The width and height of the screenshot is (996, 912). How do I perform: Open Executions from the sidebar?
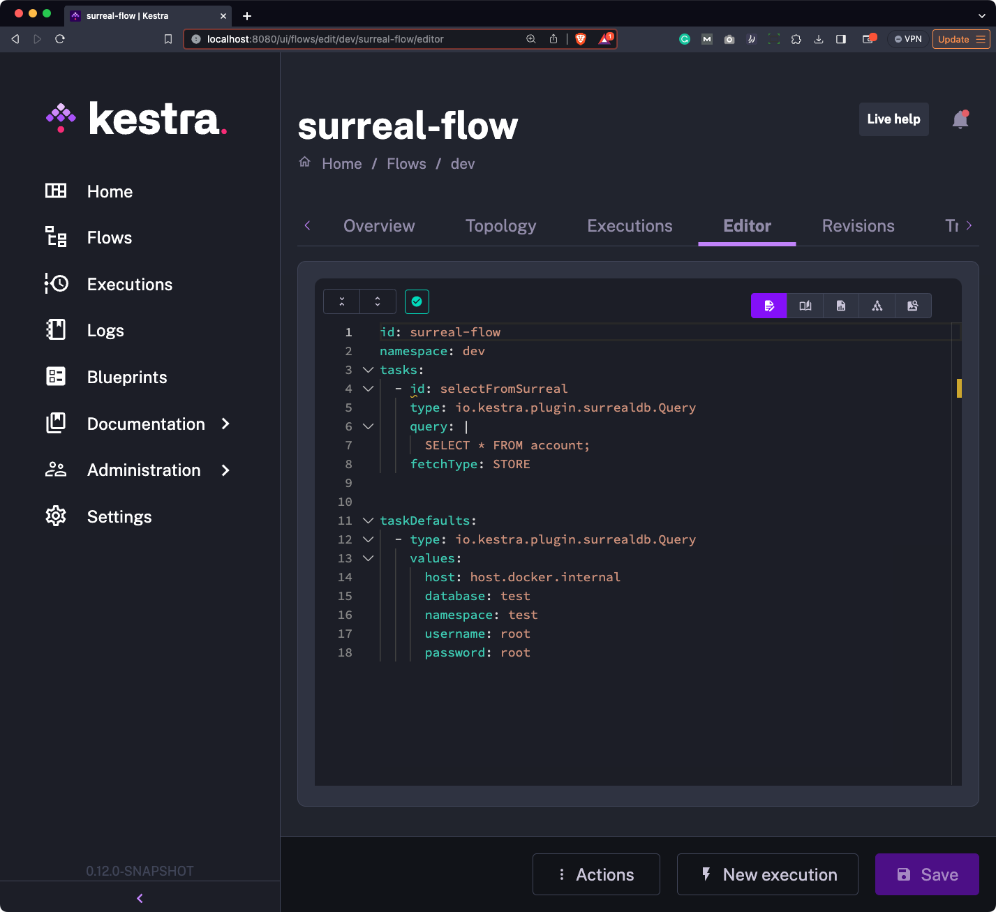click(130, 284)
